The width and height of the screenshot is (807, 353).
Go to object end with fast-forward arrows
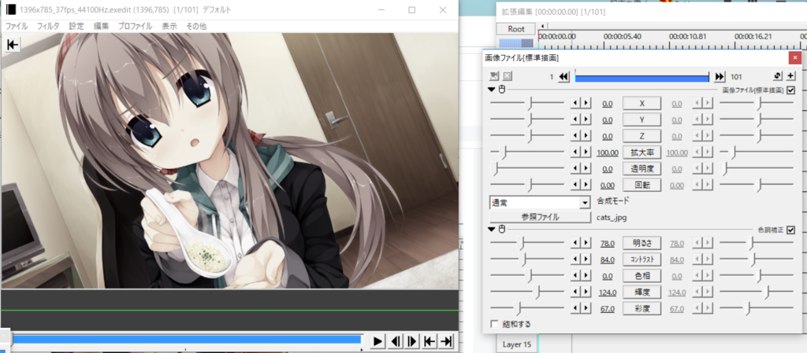720,76
